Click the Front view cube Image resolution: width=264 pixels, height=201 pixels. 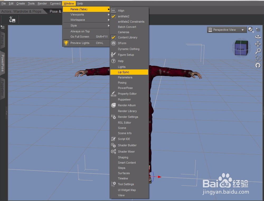pos(241,48)
